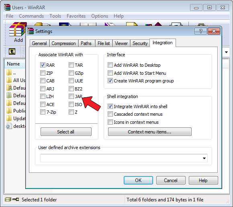Select the parent '..' folder entry

click(11, 73)
